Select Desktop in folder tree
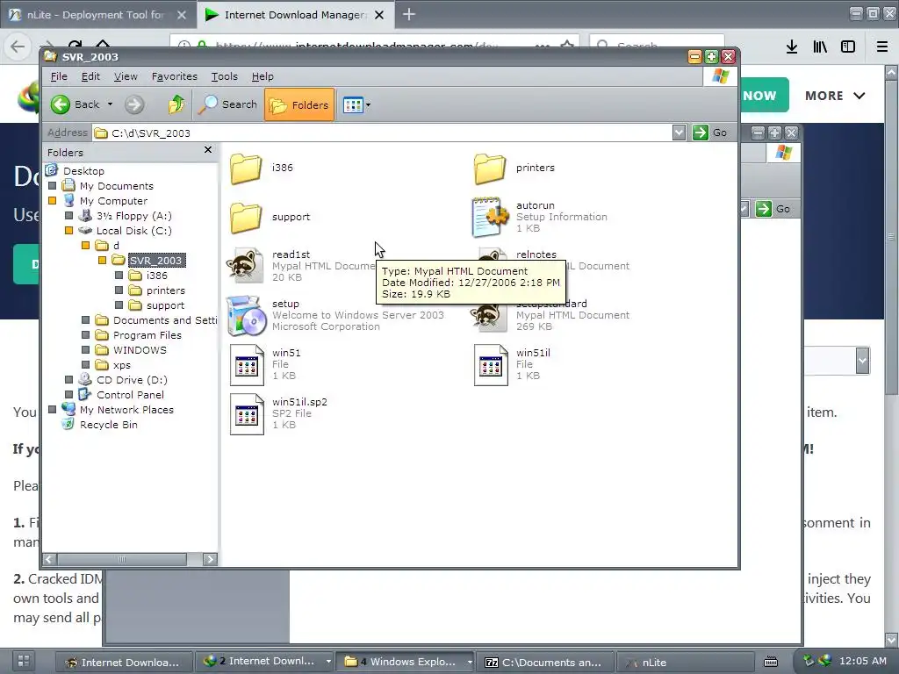 coord(83,171)
